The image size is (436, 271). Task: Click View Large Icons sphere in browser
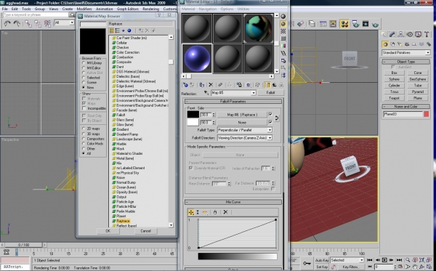pos(129,31)
